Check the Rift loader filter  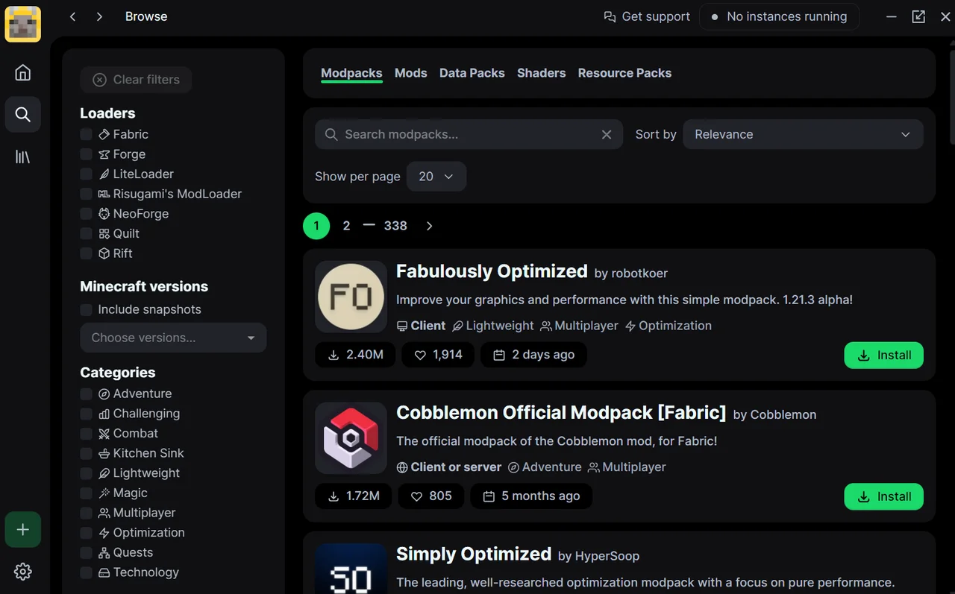(86, 253)
